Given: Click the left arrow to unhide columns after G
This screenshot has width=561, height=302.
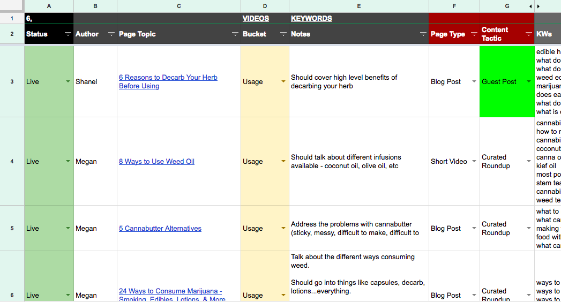Looking at the screenshot, I should (x=530, y=6).
